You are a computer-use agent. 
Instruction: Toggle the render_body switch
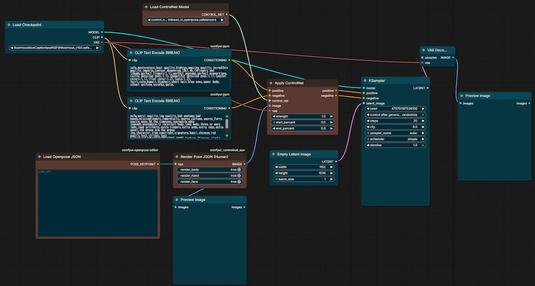point(239,170)
